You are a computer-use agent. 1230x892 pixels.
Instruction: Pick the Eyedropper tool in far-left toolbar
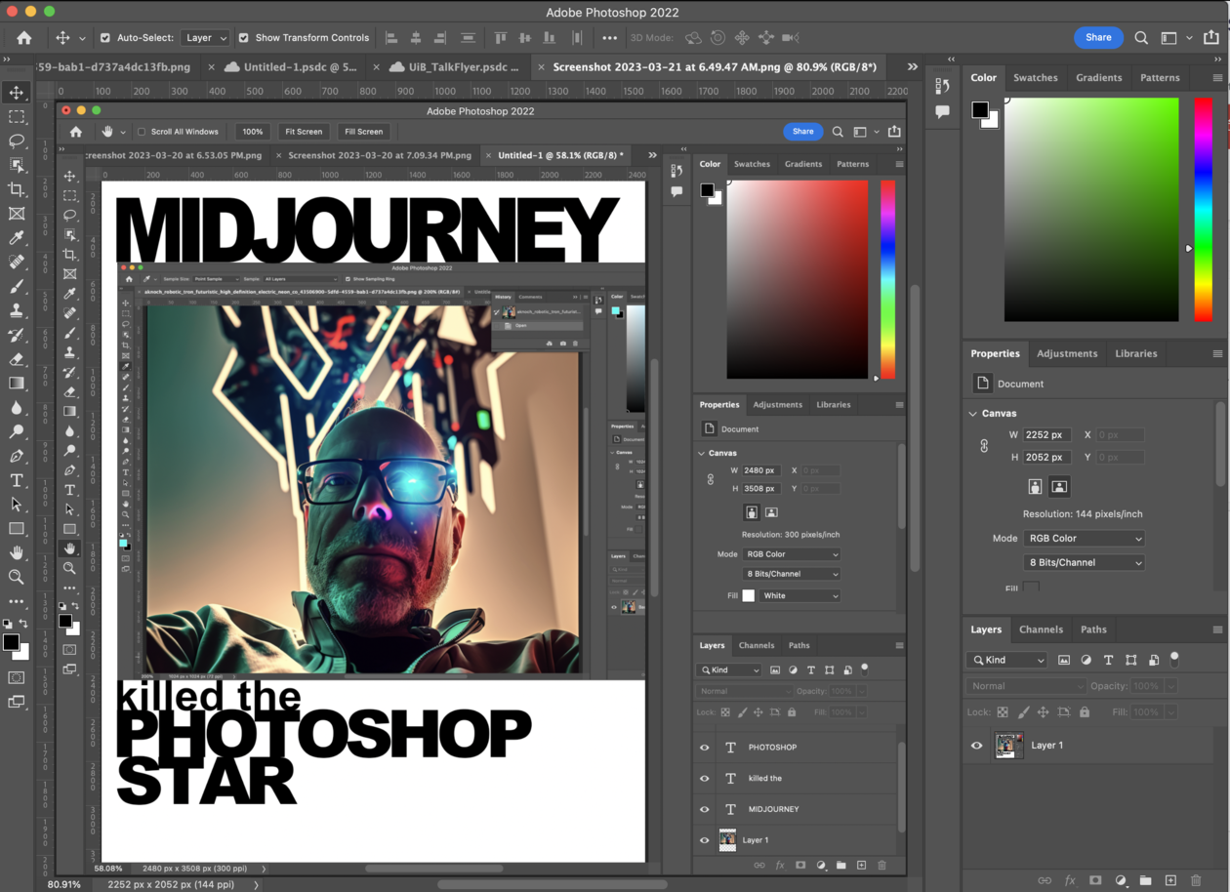[x=17, y=238]
